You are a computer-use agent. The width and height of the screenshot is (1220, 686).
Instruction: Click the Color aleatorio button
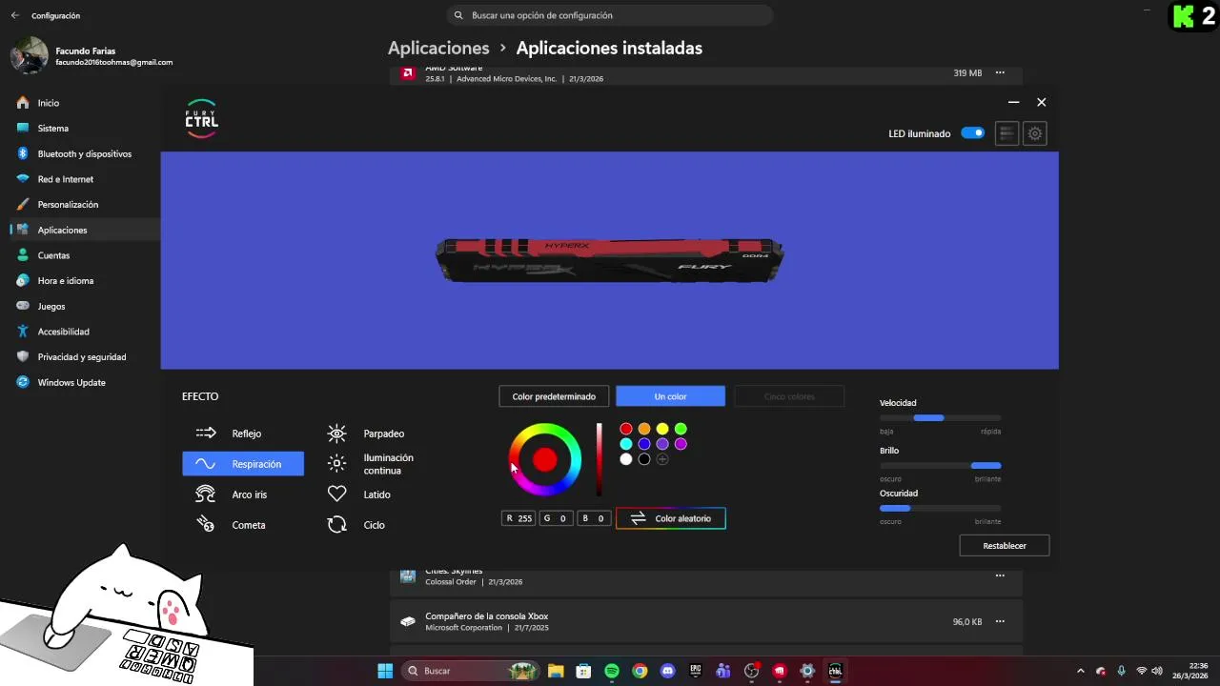(x=671, y=518)
